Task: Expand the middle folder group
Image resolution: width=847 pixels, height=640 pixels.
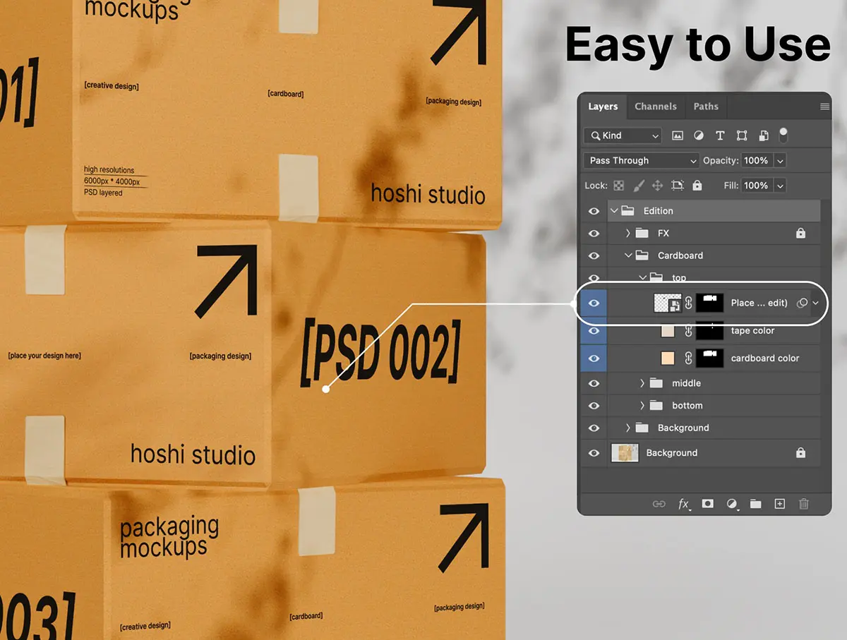Action: coord(642,383)
